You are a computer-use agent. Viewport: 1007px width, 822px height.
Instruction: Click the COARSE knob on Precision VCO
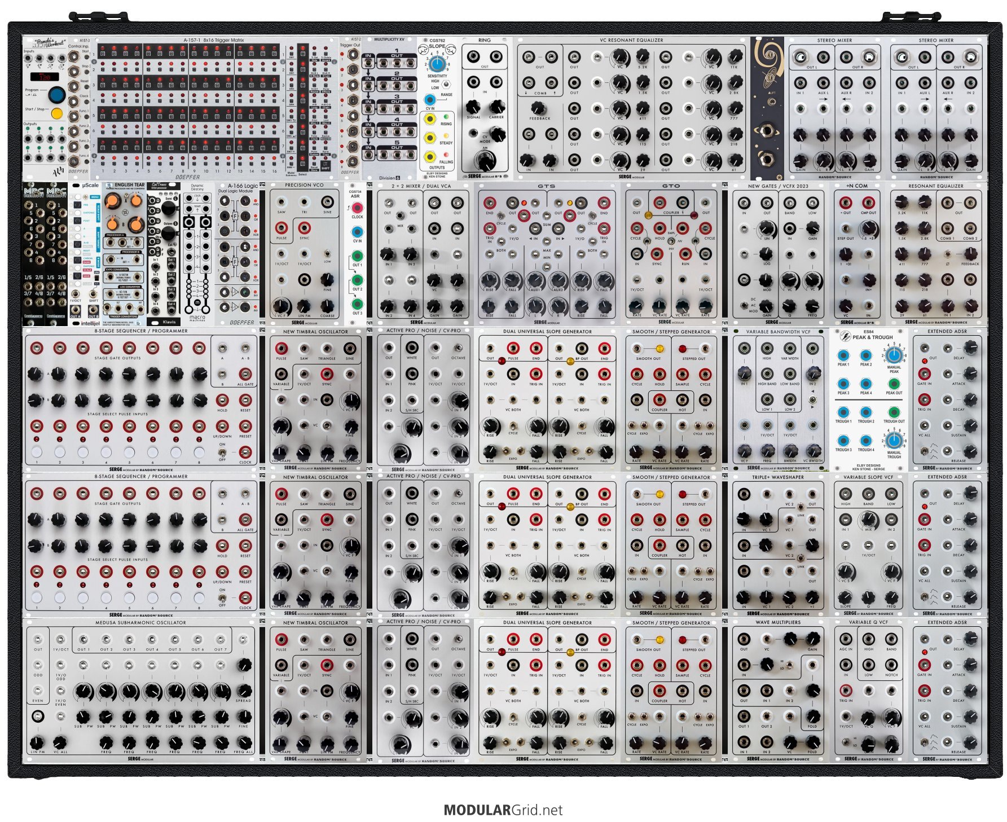click(327, 306)
